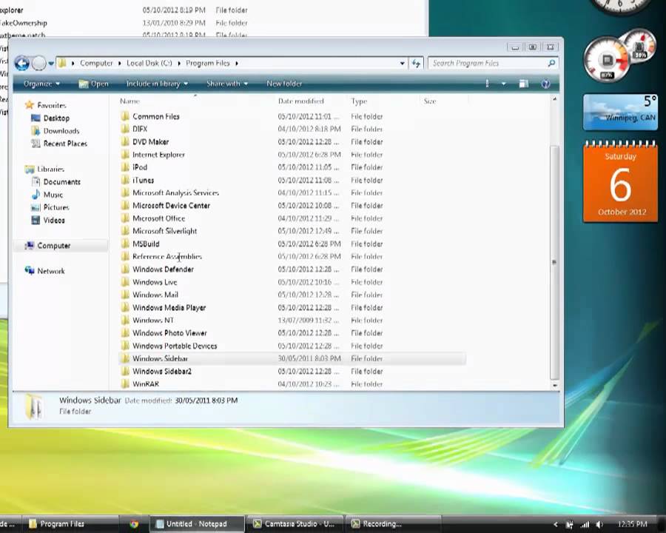Open the Music library in the sidebar
This screenshot has width=666, height=533.
pos(53,194)
